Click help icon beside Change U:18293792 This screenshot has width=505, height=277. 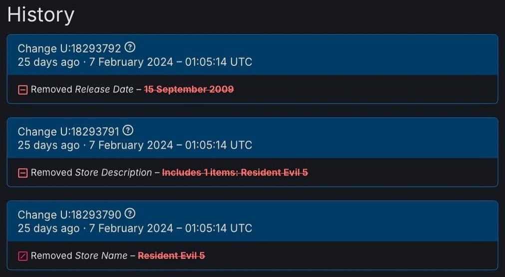pos(130,47)
